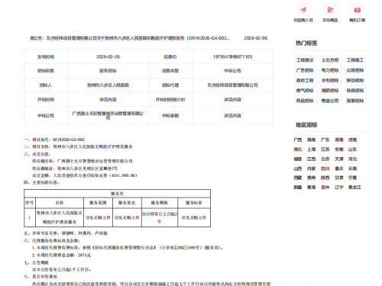This screenshot has height=286, width=382.
Task: Select the 土石方招 hot tag
Action: click(x=330, y=60)
